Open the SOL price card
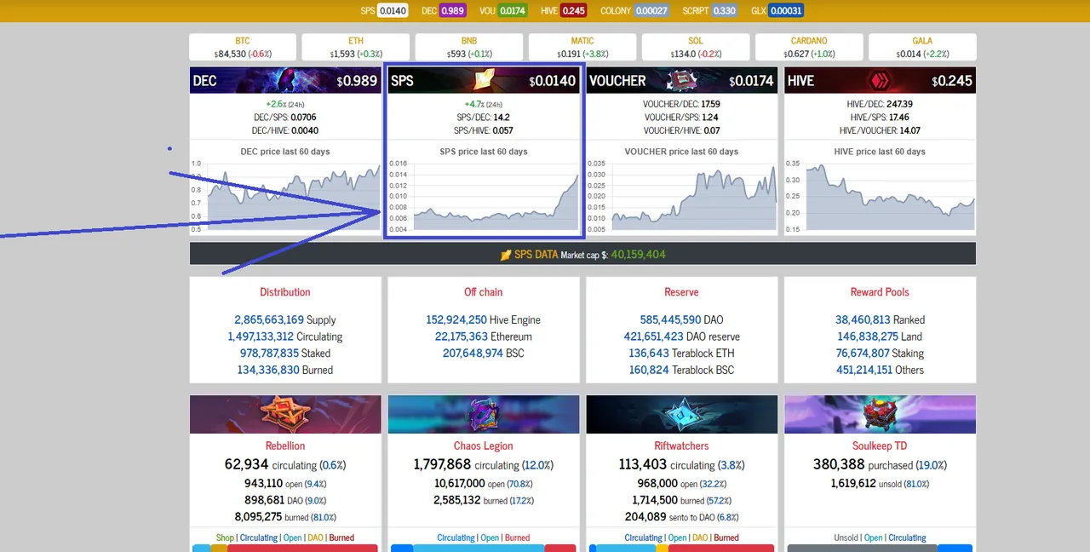 (696, 47)
